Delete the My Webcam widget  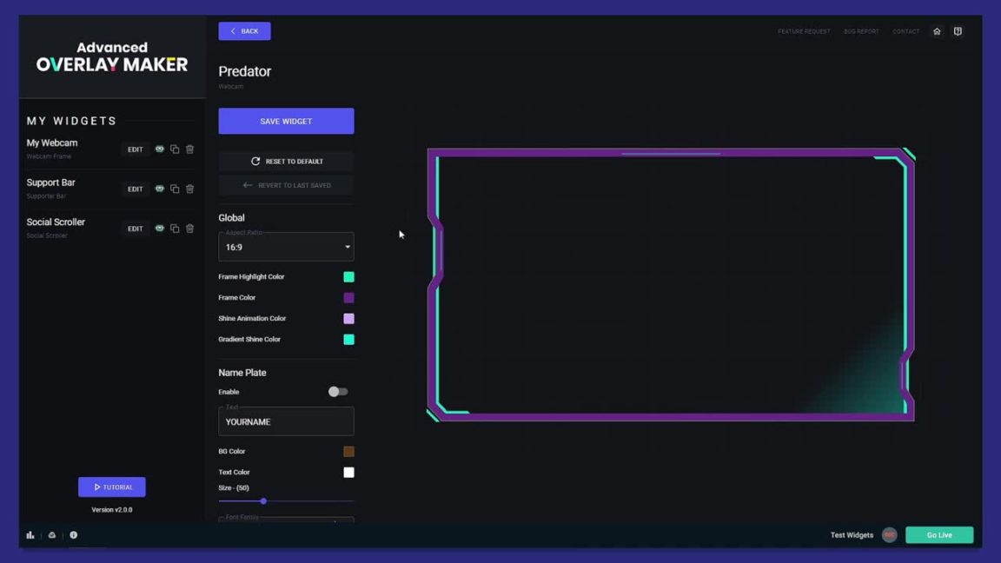(190, 149)
